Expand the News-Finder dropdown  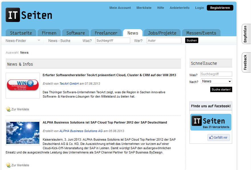click(x=23, y=41)
